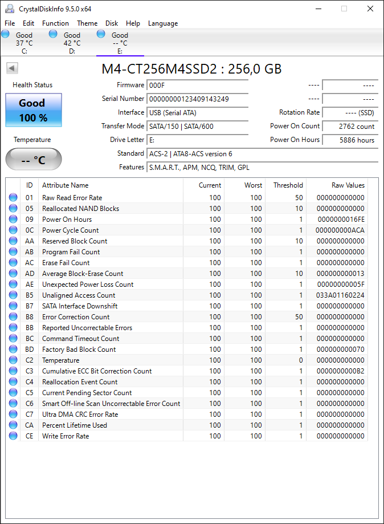Click the Firmware field showing 000F

coord(197,85)
